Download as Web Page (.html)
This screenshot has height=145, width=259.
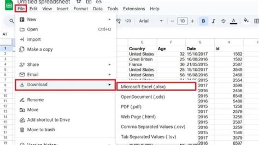(x=156, y=117)
